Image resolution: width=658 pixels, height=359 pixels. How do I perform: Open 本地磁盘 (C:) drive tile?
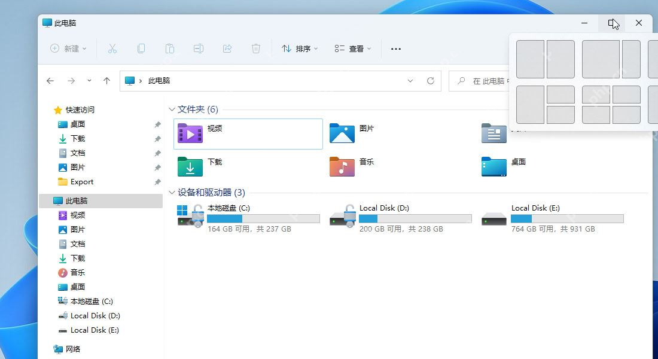(248, 218)
